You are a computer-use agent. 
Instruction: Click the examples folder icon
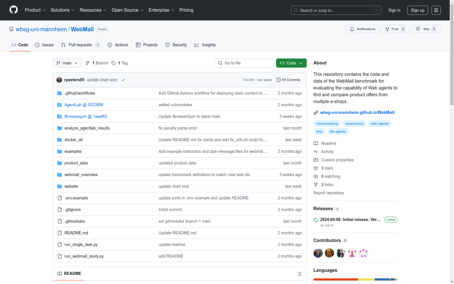(60, 151)
